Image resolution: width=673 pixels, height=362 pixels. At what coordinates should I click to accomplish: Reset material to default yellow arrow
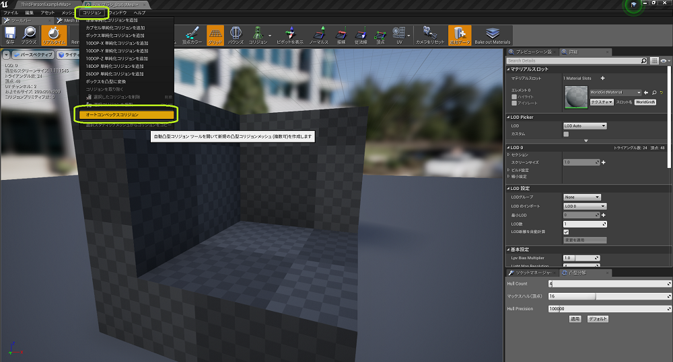pos(662,93)
